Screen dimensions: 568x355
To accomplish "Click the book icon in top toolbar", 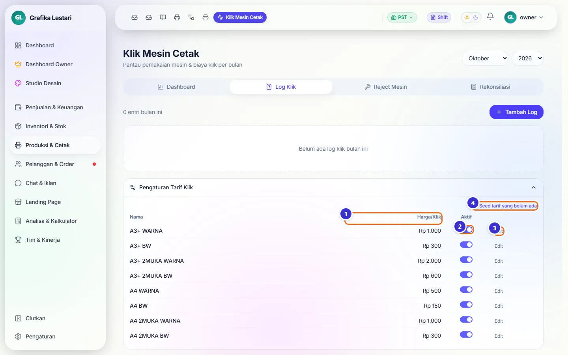I will point(163,17).
